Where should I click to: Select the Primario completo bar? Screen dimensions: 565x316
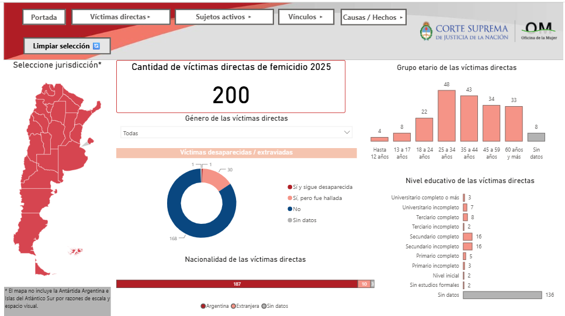coord(465,256)
